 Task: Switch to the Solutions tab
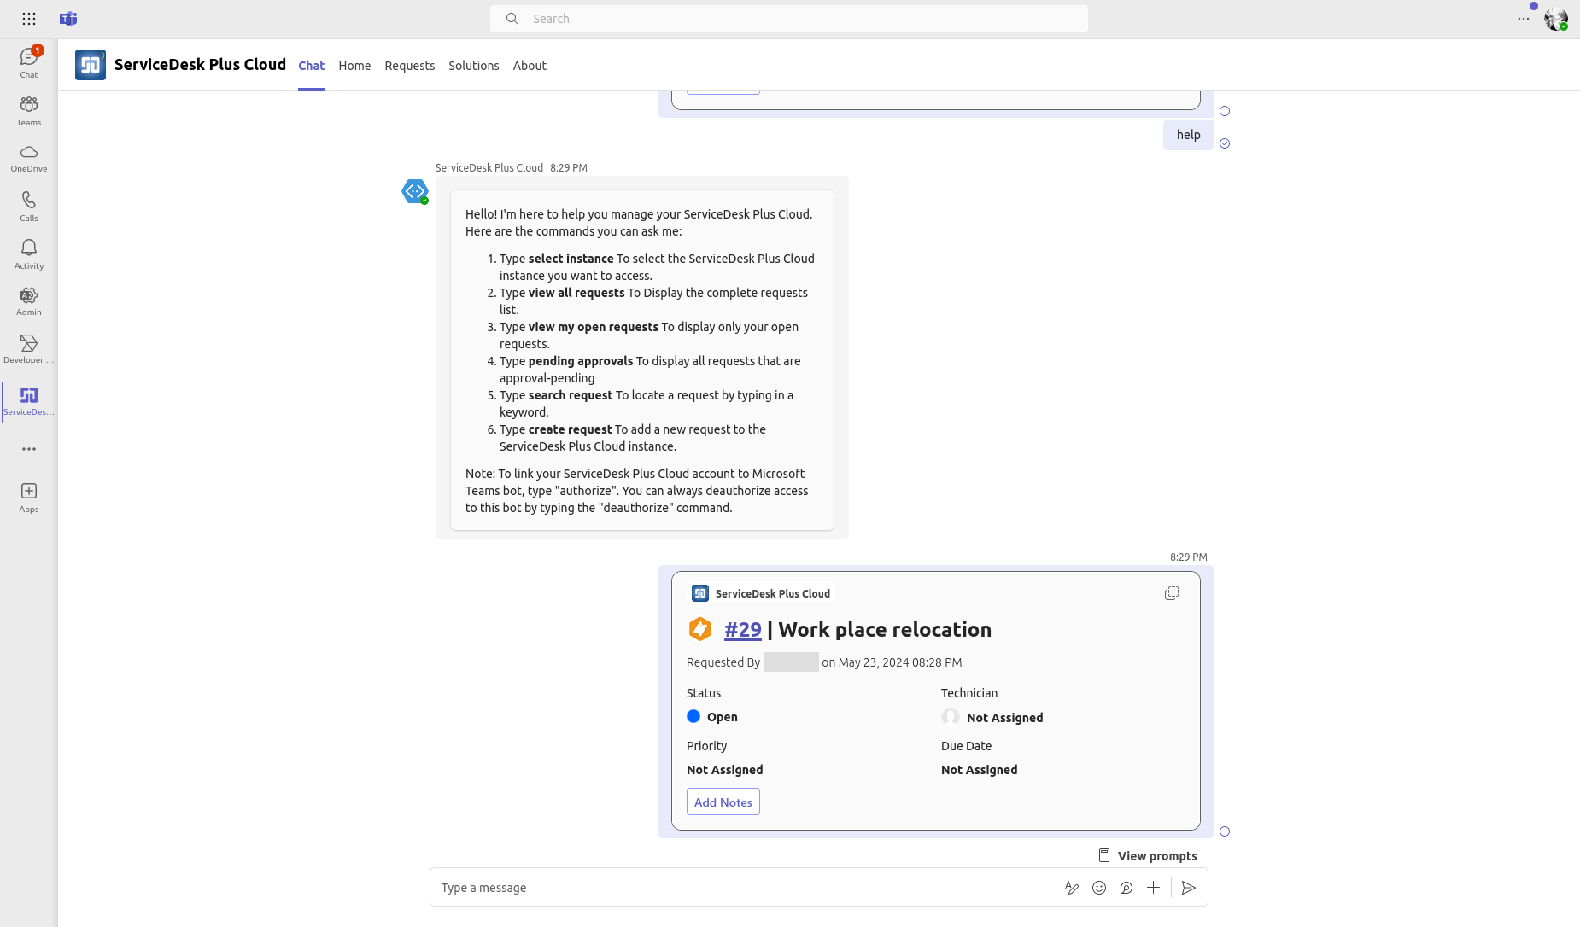coord(474,66)
